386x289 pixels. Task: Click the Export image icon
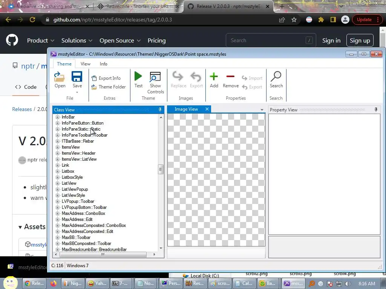pyautogui.click(x=196, y=76)
